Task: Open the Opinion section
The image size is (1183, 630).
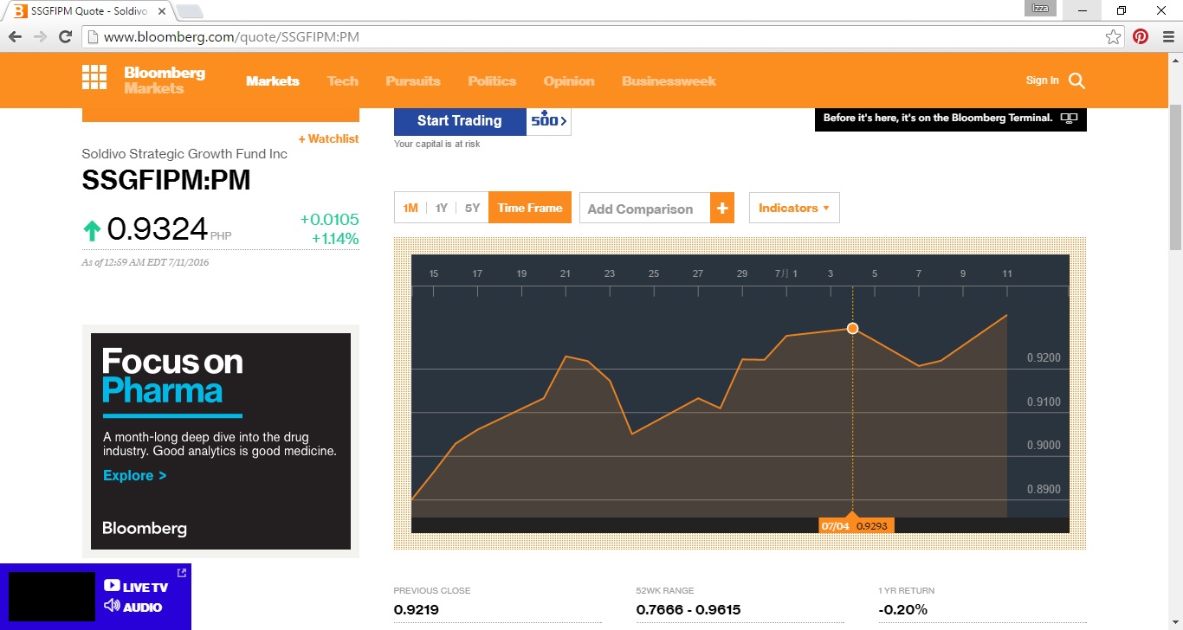Action: pyautogui.click(x=569, y=80)
